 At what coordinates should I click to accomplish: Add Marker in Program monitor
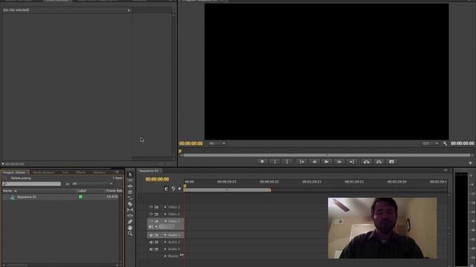pyautogui.click(x=263, y=162)
